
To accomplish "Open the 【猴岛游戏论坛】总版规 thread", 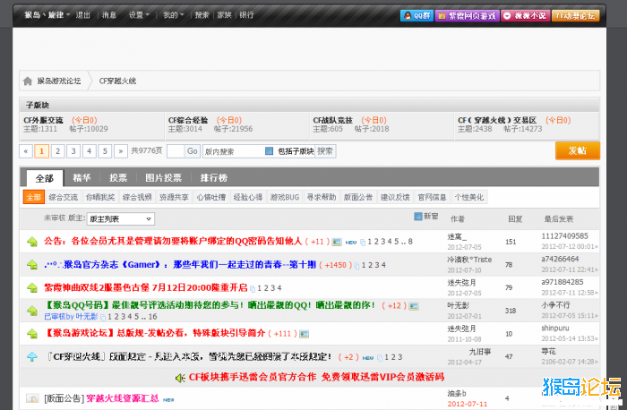I will pos(155,333).
